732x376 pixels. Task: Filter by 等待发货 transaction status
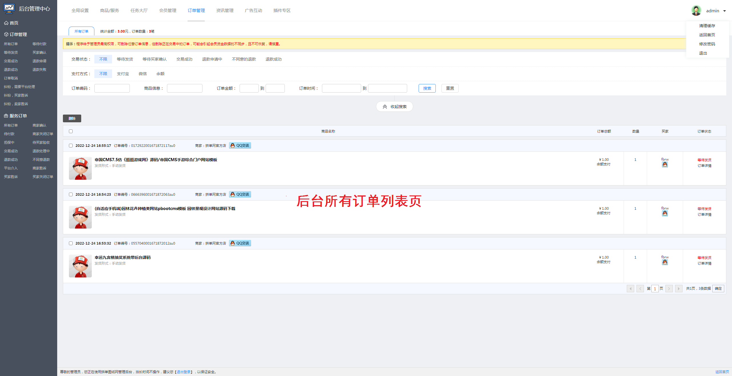pos(125,59)
